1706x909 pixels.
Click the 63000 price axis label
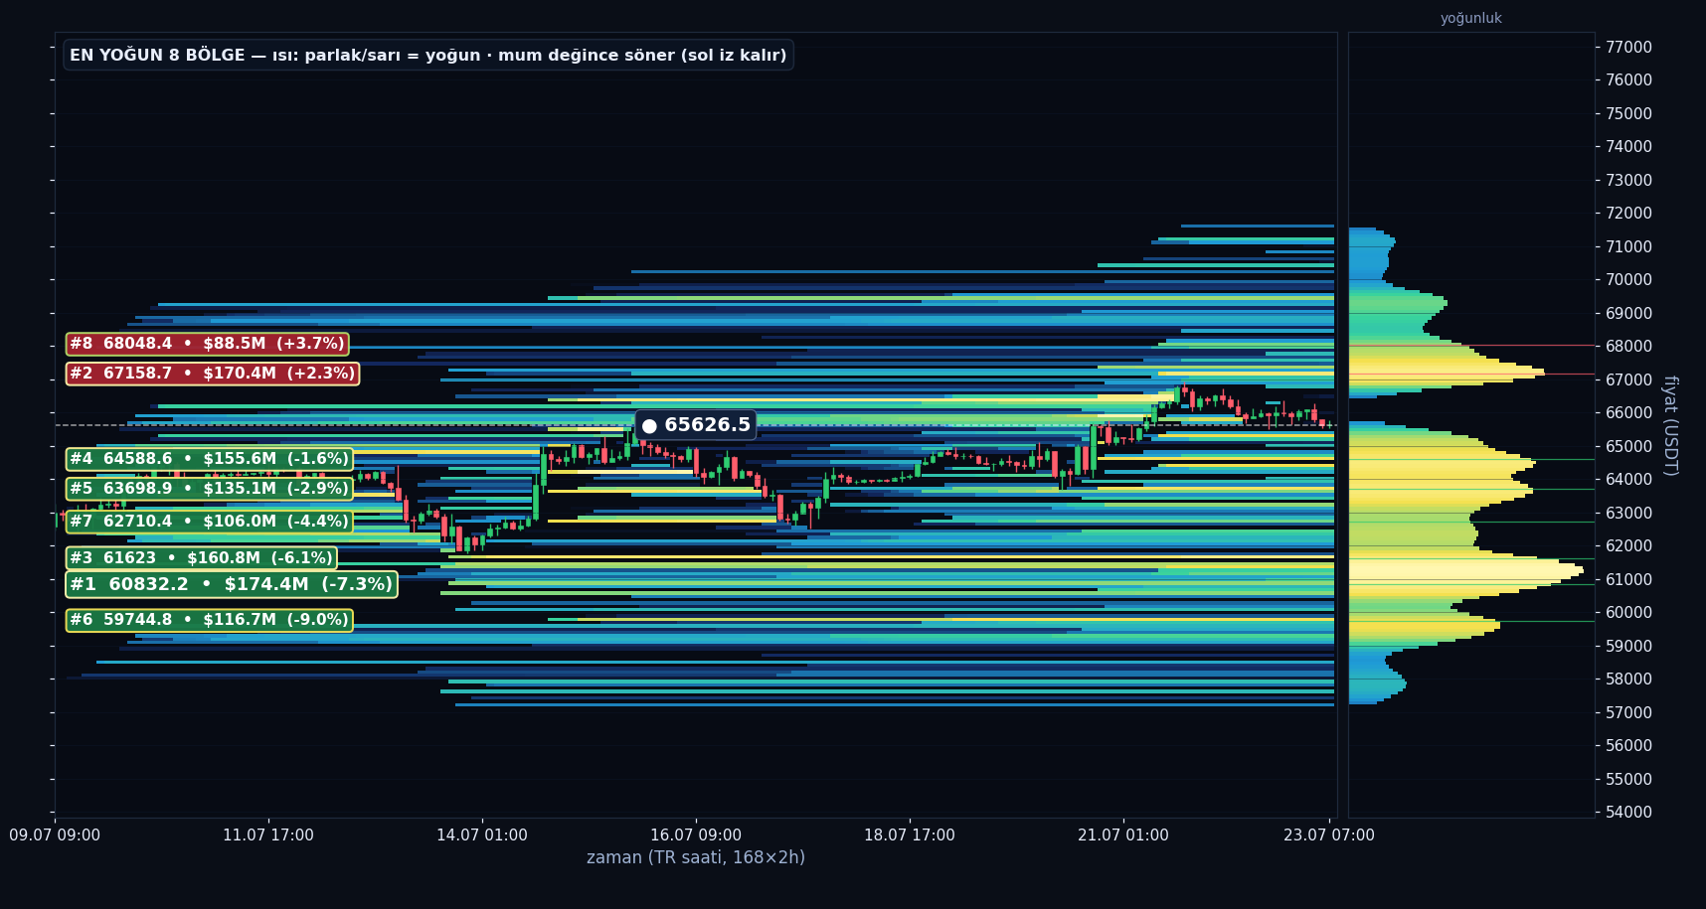click(x=1628, y=513)
